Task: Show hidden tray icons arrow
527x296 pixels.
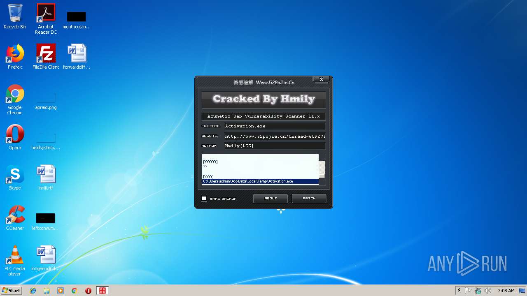Action: [x=459, y=291]
